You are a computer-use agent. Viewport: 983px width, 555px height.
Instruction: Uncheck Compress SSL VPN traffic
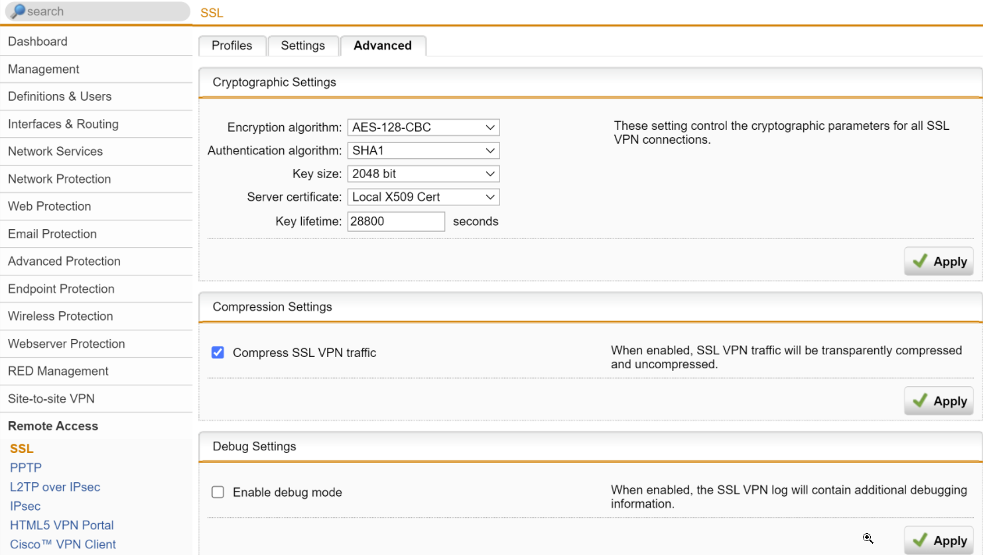(x=218, y=352)
